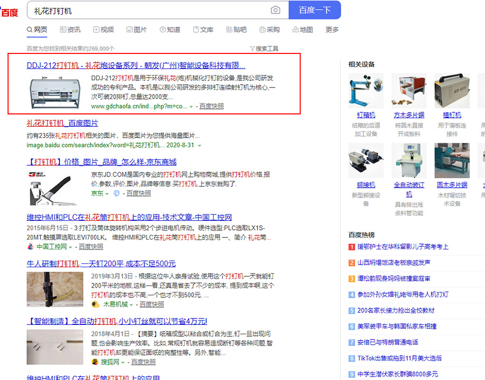Open 百度快照 for 中国工控网 result
Screen dimensions: 485x380
(91, 247)
